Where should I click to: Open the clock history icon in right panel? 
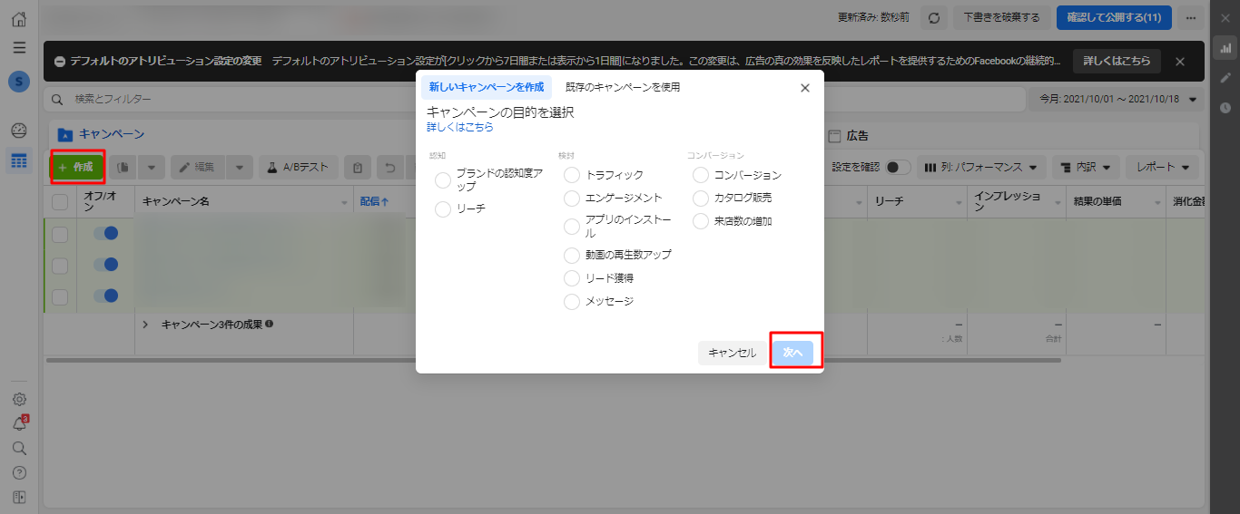1225,107
